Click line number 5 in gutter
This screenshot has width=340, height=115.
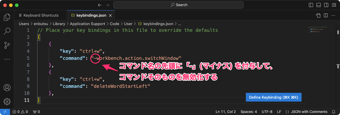(x=28, y=58)
